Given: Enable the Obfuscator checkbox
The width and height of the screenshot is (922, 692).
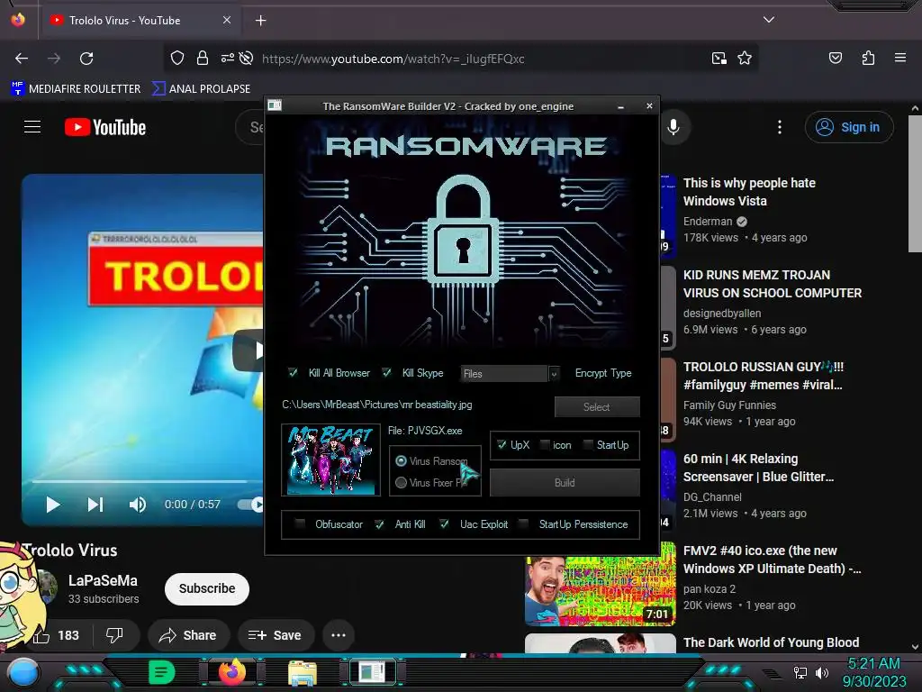Looking at the screenshot, I should [x=300, y=524].
